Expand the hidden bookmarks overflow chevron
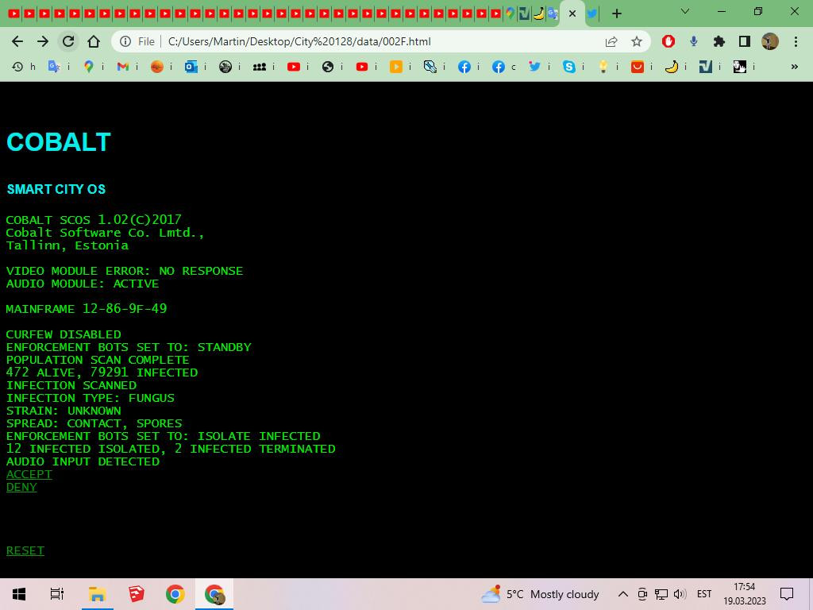The height and width of the screenshot is (610, 813). click(x=794, y=67)
